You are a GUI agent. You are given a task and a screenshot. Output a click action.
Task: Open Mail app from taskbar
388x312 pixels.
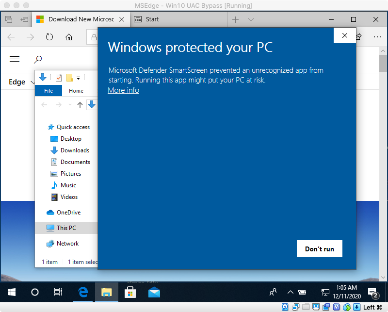pyautogui.click(x=154, y=292)
